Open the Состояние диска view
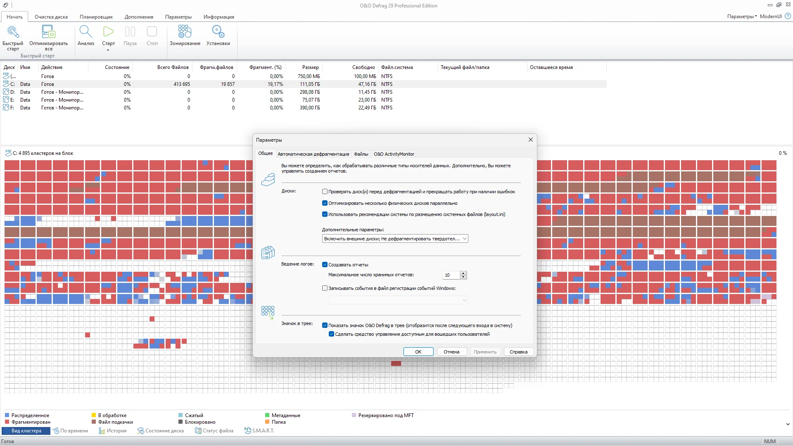This screenshot has height=446, width=793. pyautogui.click(x=161, y=431)
